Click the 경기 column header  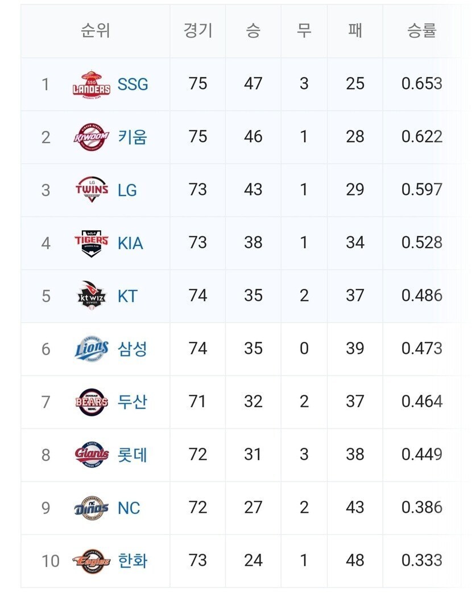coord(197,31)
